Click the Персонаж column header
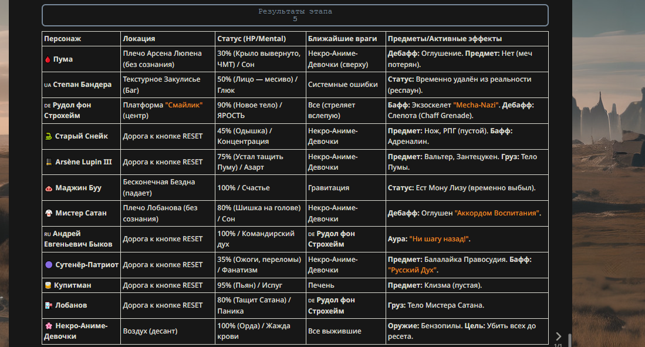 point(62,39)
